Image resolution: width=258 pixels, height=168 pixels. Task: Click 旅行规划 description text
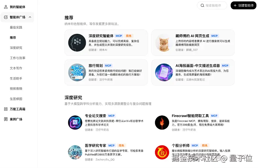(115, 72)
